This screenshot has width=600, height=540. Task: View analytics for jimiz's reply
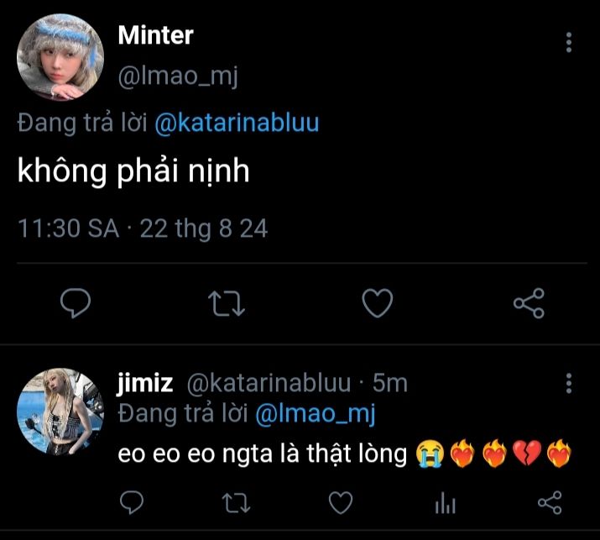tap(444, 502)
